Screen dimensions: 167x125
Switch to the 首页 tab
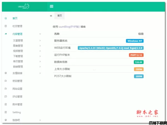click(60, 16)
